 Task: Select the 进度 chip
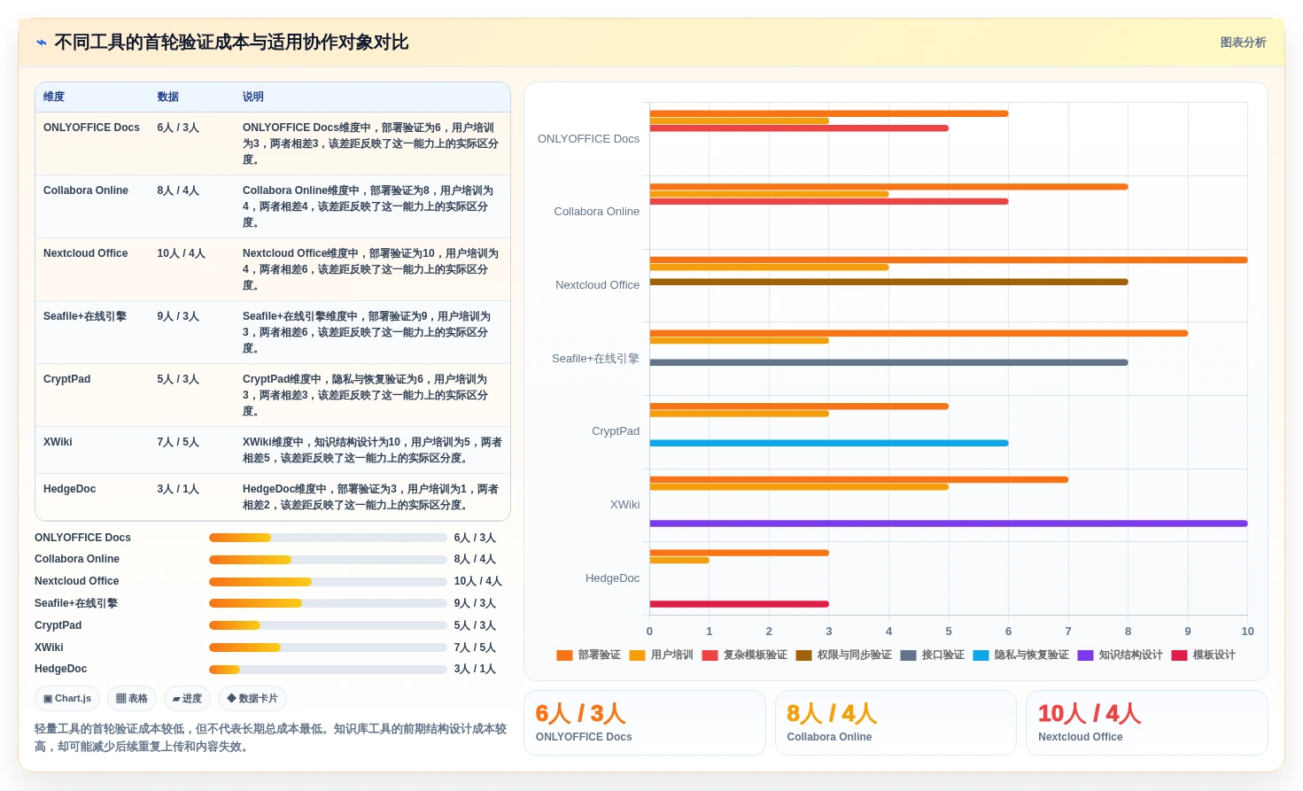point(187,698)
